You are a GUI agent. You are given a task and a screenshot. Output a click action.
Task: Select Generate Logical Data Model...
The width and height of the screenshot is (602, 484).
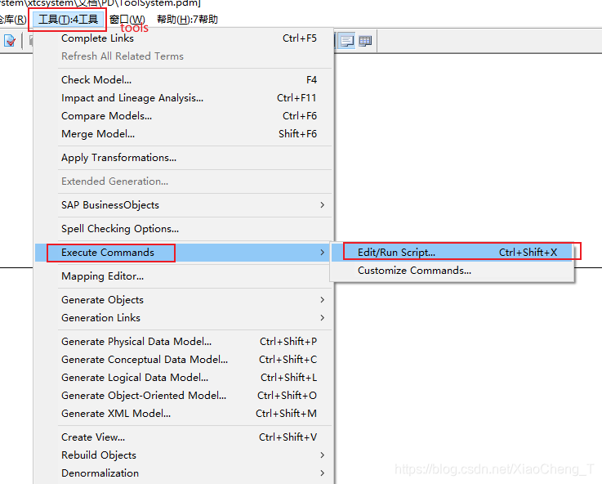point(184,377)
